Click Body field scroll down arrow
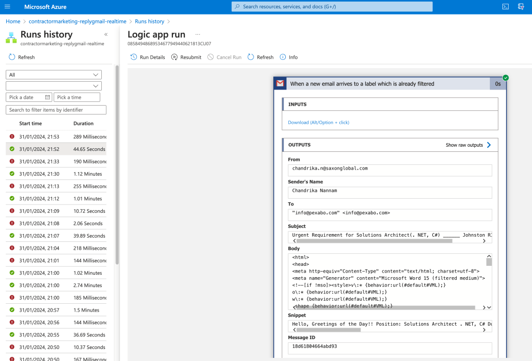Screen dimensions: 532x361 (489, 307)
